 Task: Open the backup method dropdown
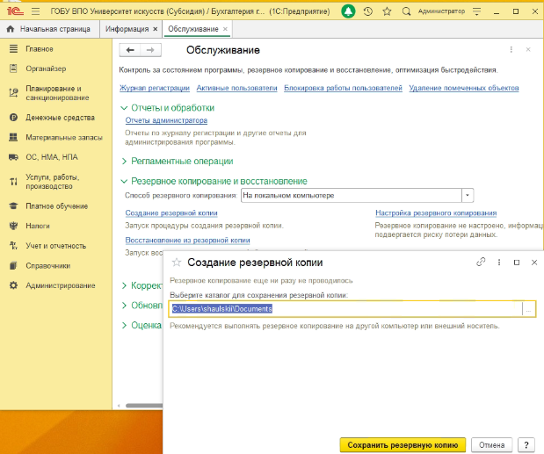468,195
